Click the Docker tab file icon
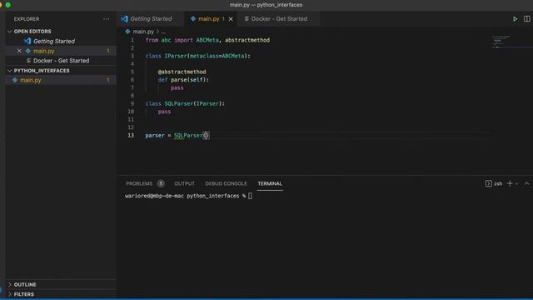 (247, 19)
